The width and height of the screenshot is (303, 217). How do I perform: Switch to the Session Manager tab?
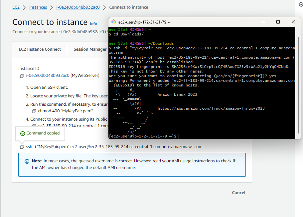(x=90, y=49)
